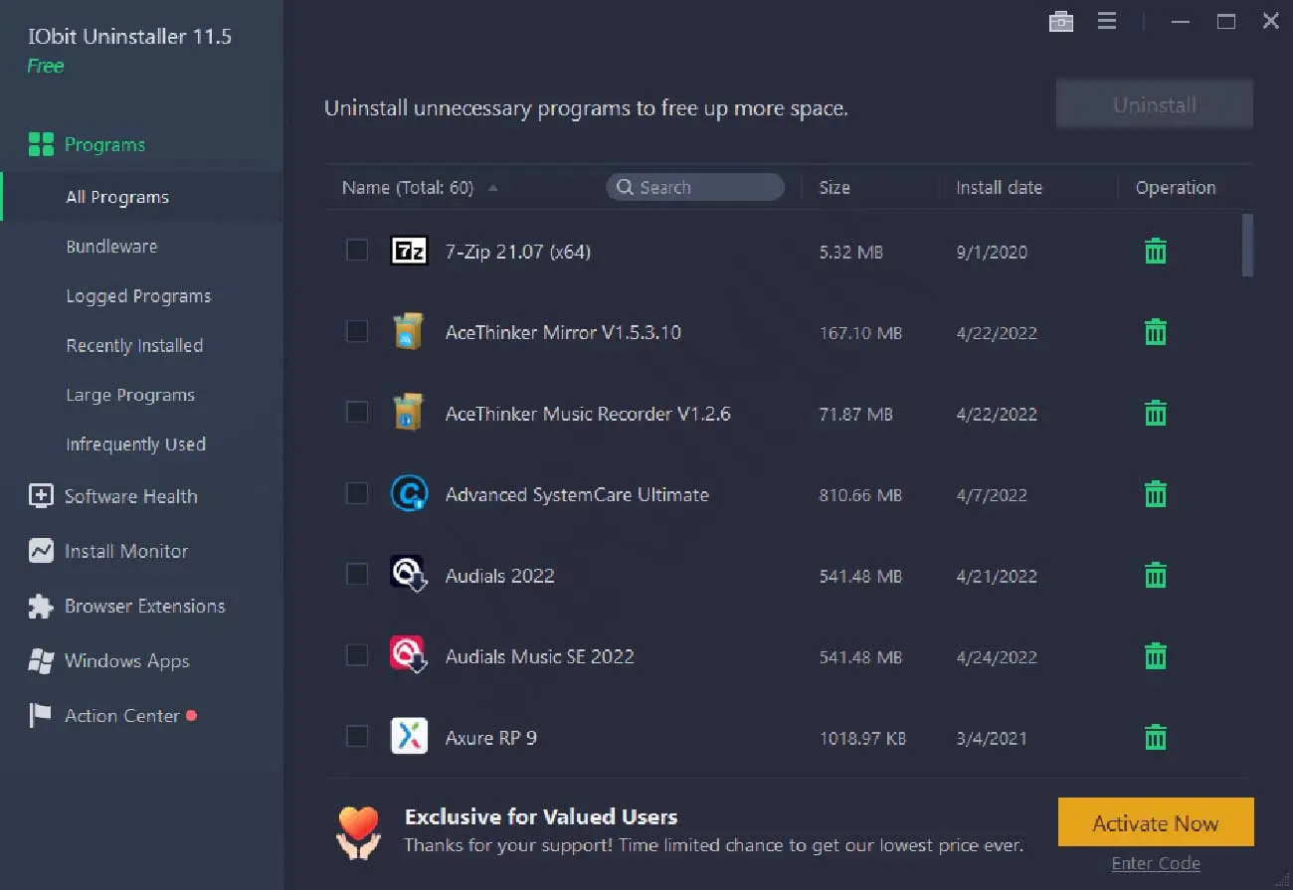Viewport: 1293px width, 890px height.
Task: Sort list by Install date header
Action: 999,188
